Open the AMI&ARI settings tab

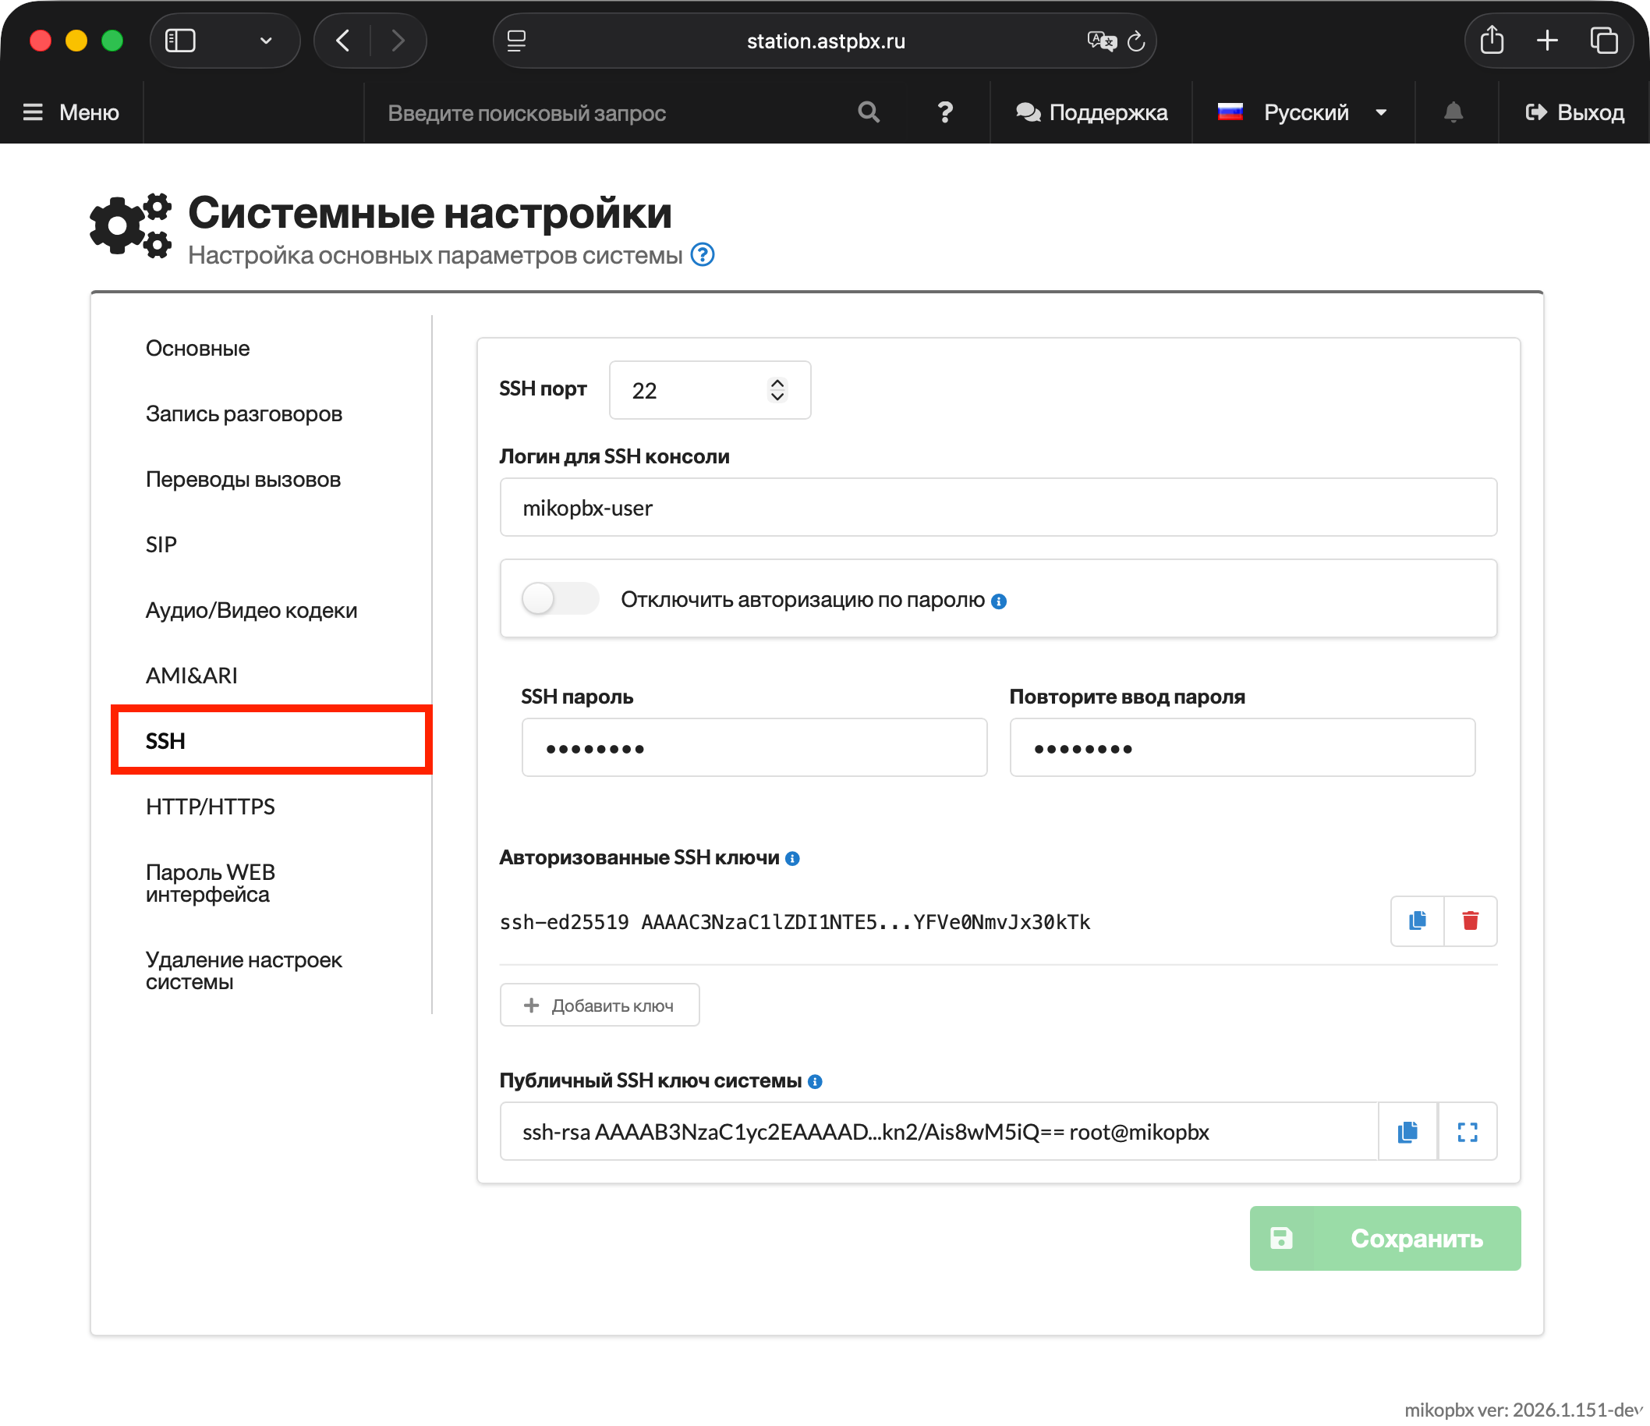click(x=191, y=676)
